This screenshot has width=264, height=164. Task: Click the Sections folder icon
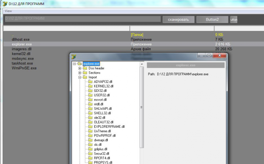coord(85,73)
